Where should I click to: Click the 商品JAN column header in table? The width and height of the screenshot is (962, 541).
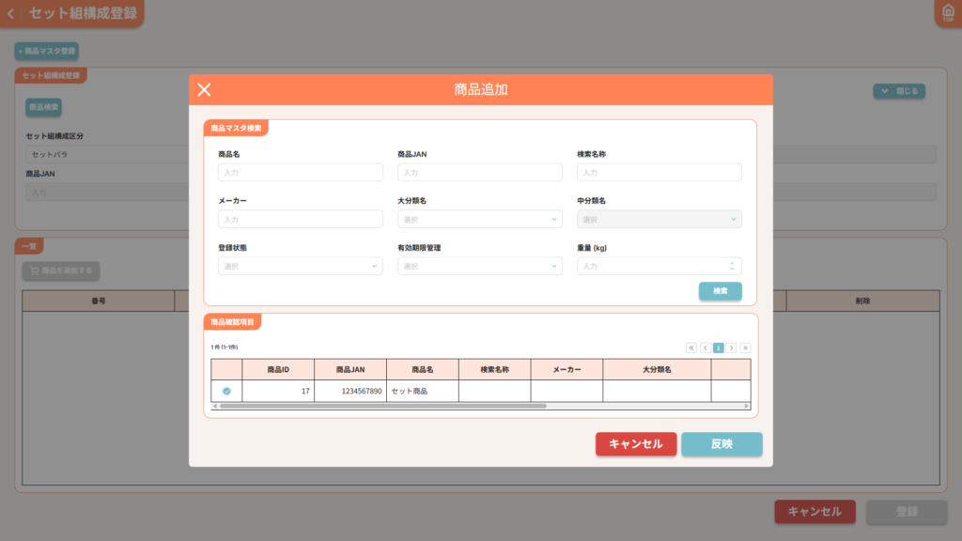pos(350,370)
